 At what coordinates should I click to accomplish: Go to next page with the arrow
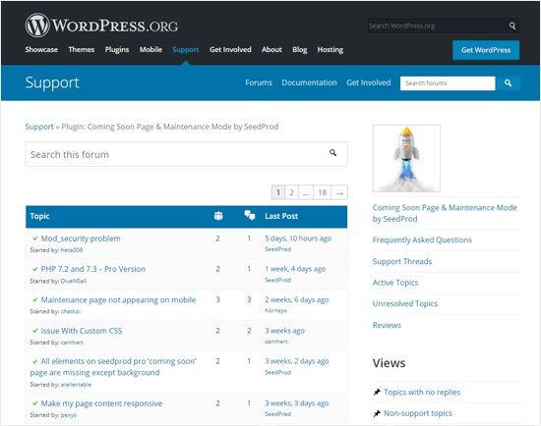pyautogui.click(x=339, y=192)
